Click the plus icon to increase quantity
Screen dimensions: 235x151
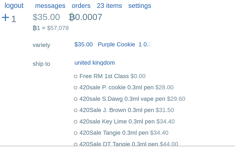[5, 18]
